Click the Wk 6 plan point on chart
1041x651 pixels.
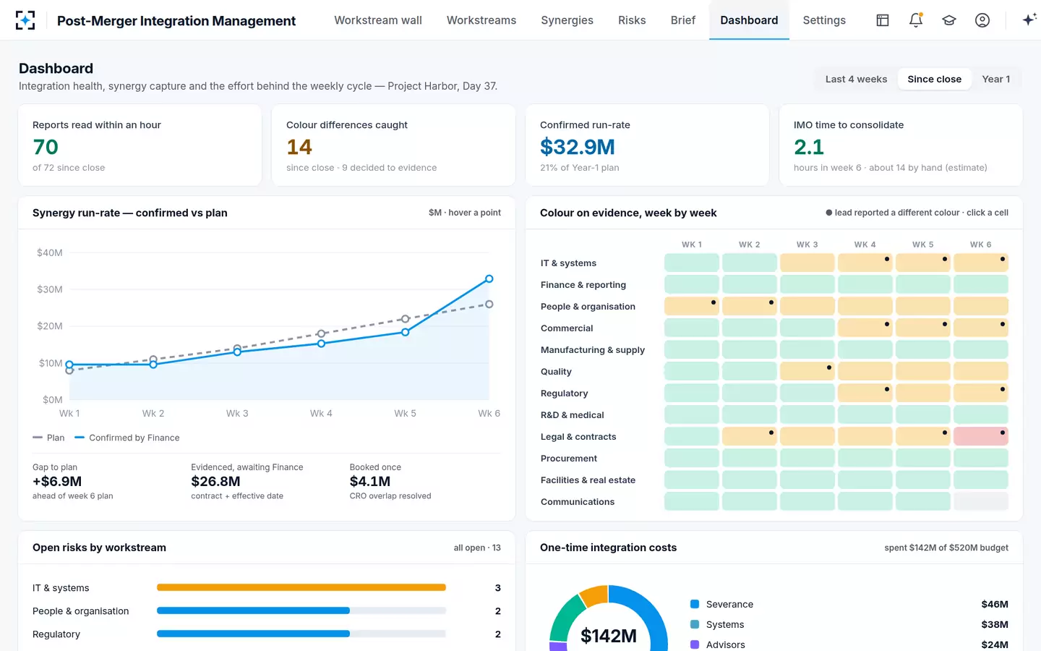click(489, 305)
